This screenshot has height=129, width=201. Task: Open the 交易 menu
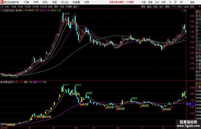click(86, 2)
